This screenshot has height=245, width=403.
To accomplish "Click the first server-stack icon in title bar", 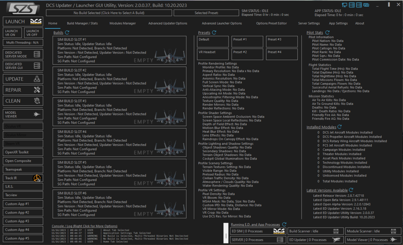I will tap(351, 5).
